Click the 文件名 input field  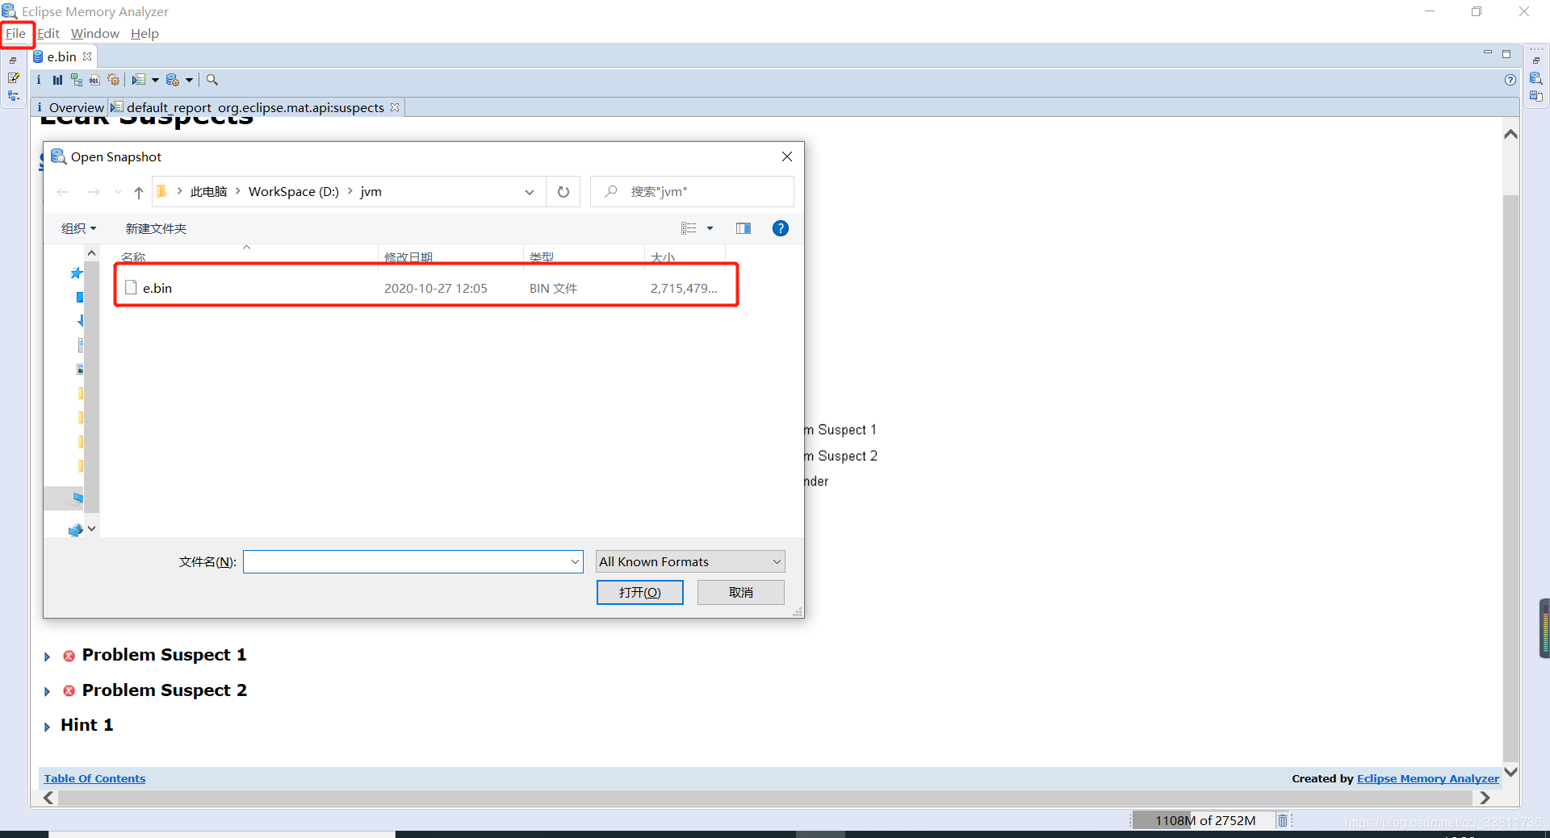pyautogui.click(x=407, y=561)
